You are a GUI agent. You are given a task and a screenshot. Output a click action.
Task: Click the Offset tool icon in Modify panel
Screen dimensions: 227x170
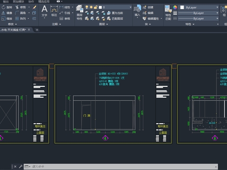(x=34, y=18)
